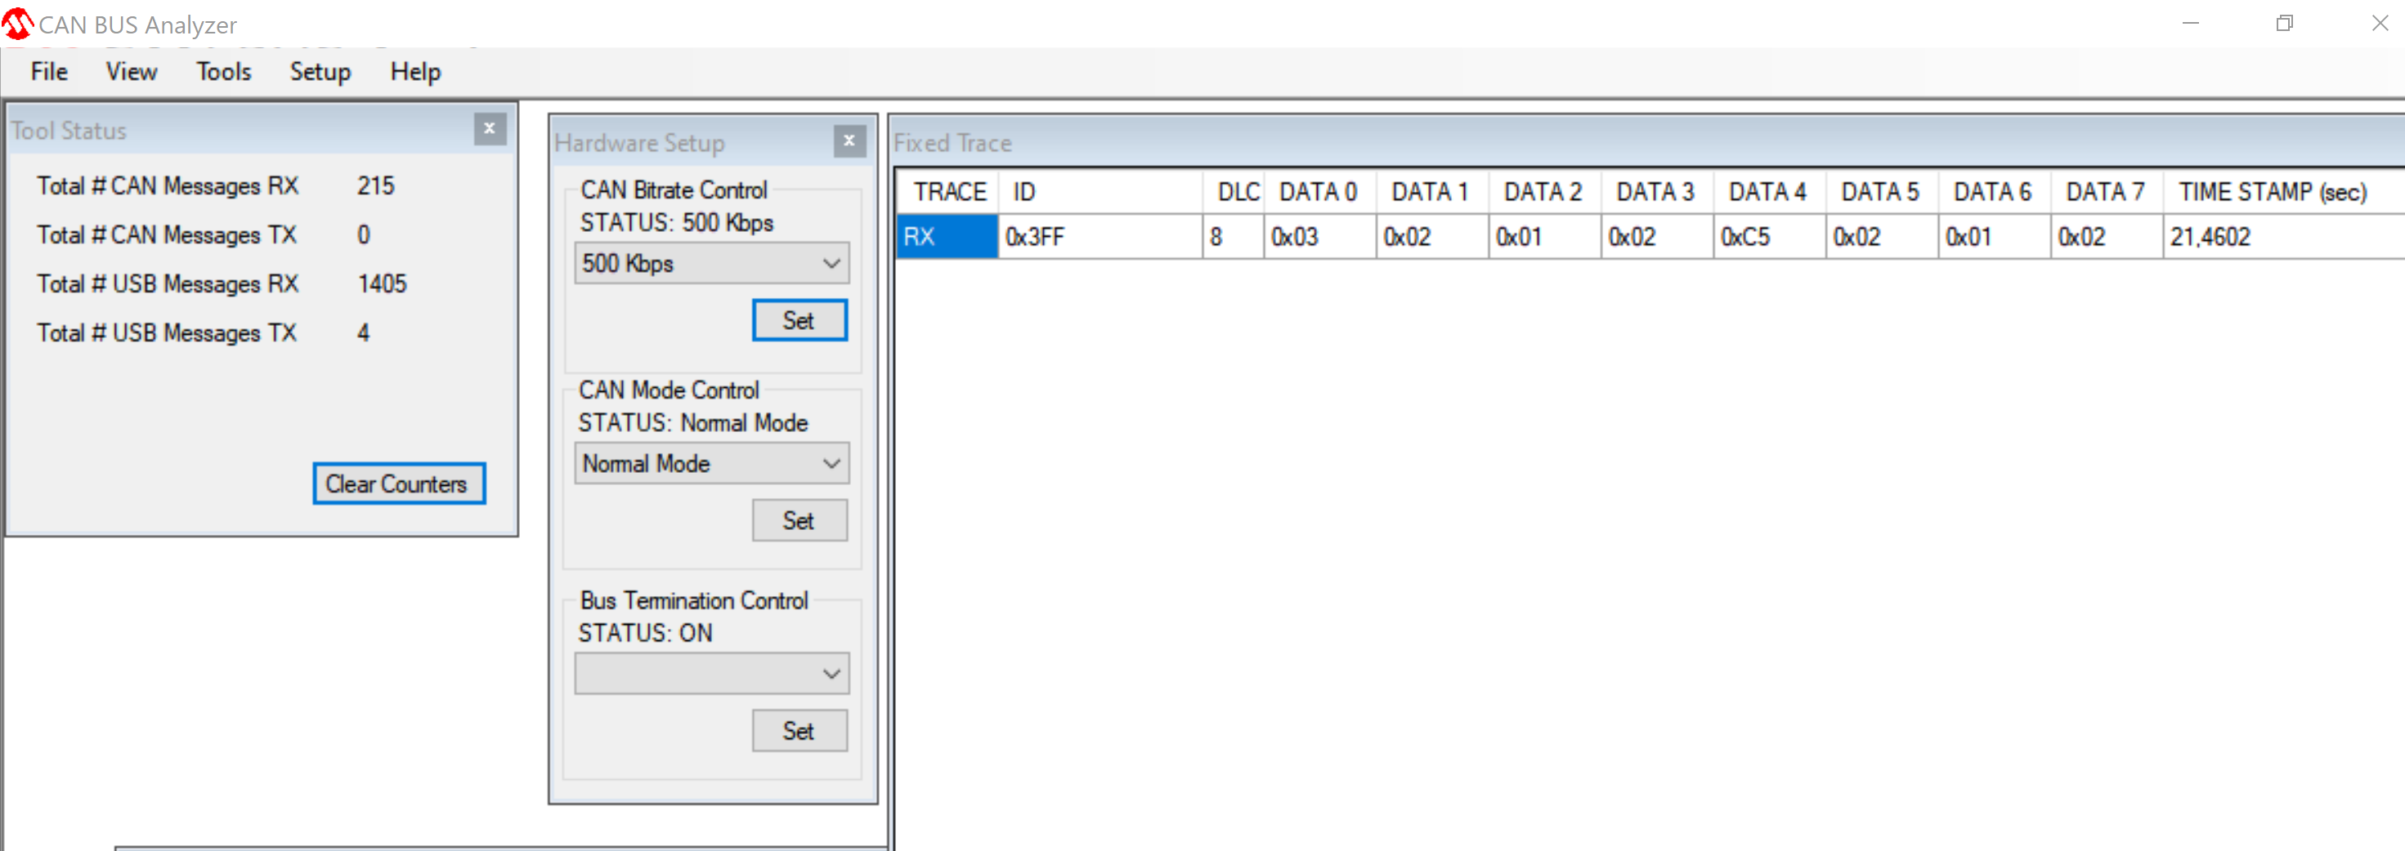2405x851 pixels.
Task: Open the Help menu
Action: (414, 72)
